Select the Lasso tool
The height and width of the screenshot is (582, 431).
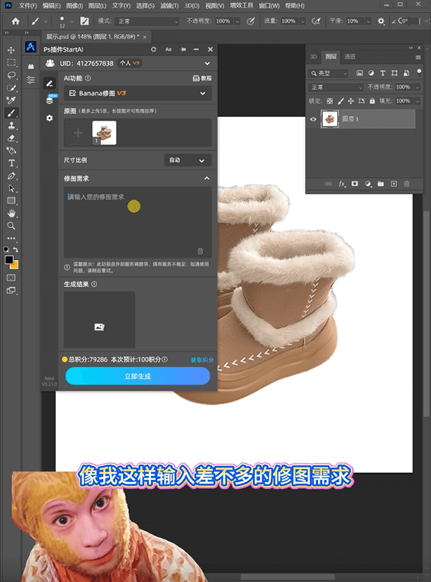[x=11, y=75]
